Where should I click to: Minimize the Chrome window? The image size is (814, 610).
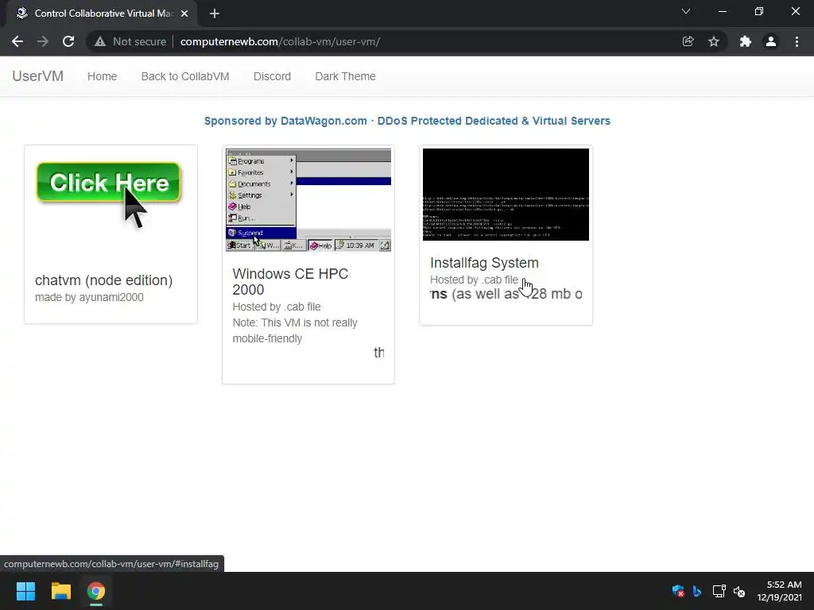tap(722, 11)
